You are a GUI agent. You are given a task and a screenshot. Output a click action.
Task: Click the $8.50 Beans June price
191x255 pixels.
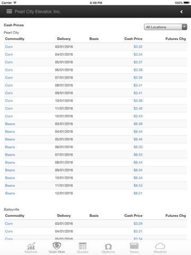pos(138,147)
